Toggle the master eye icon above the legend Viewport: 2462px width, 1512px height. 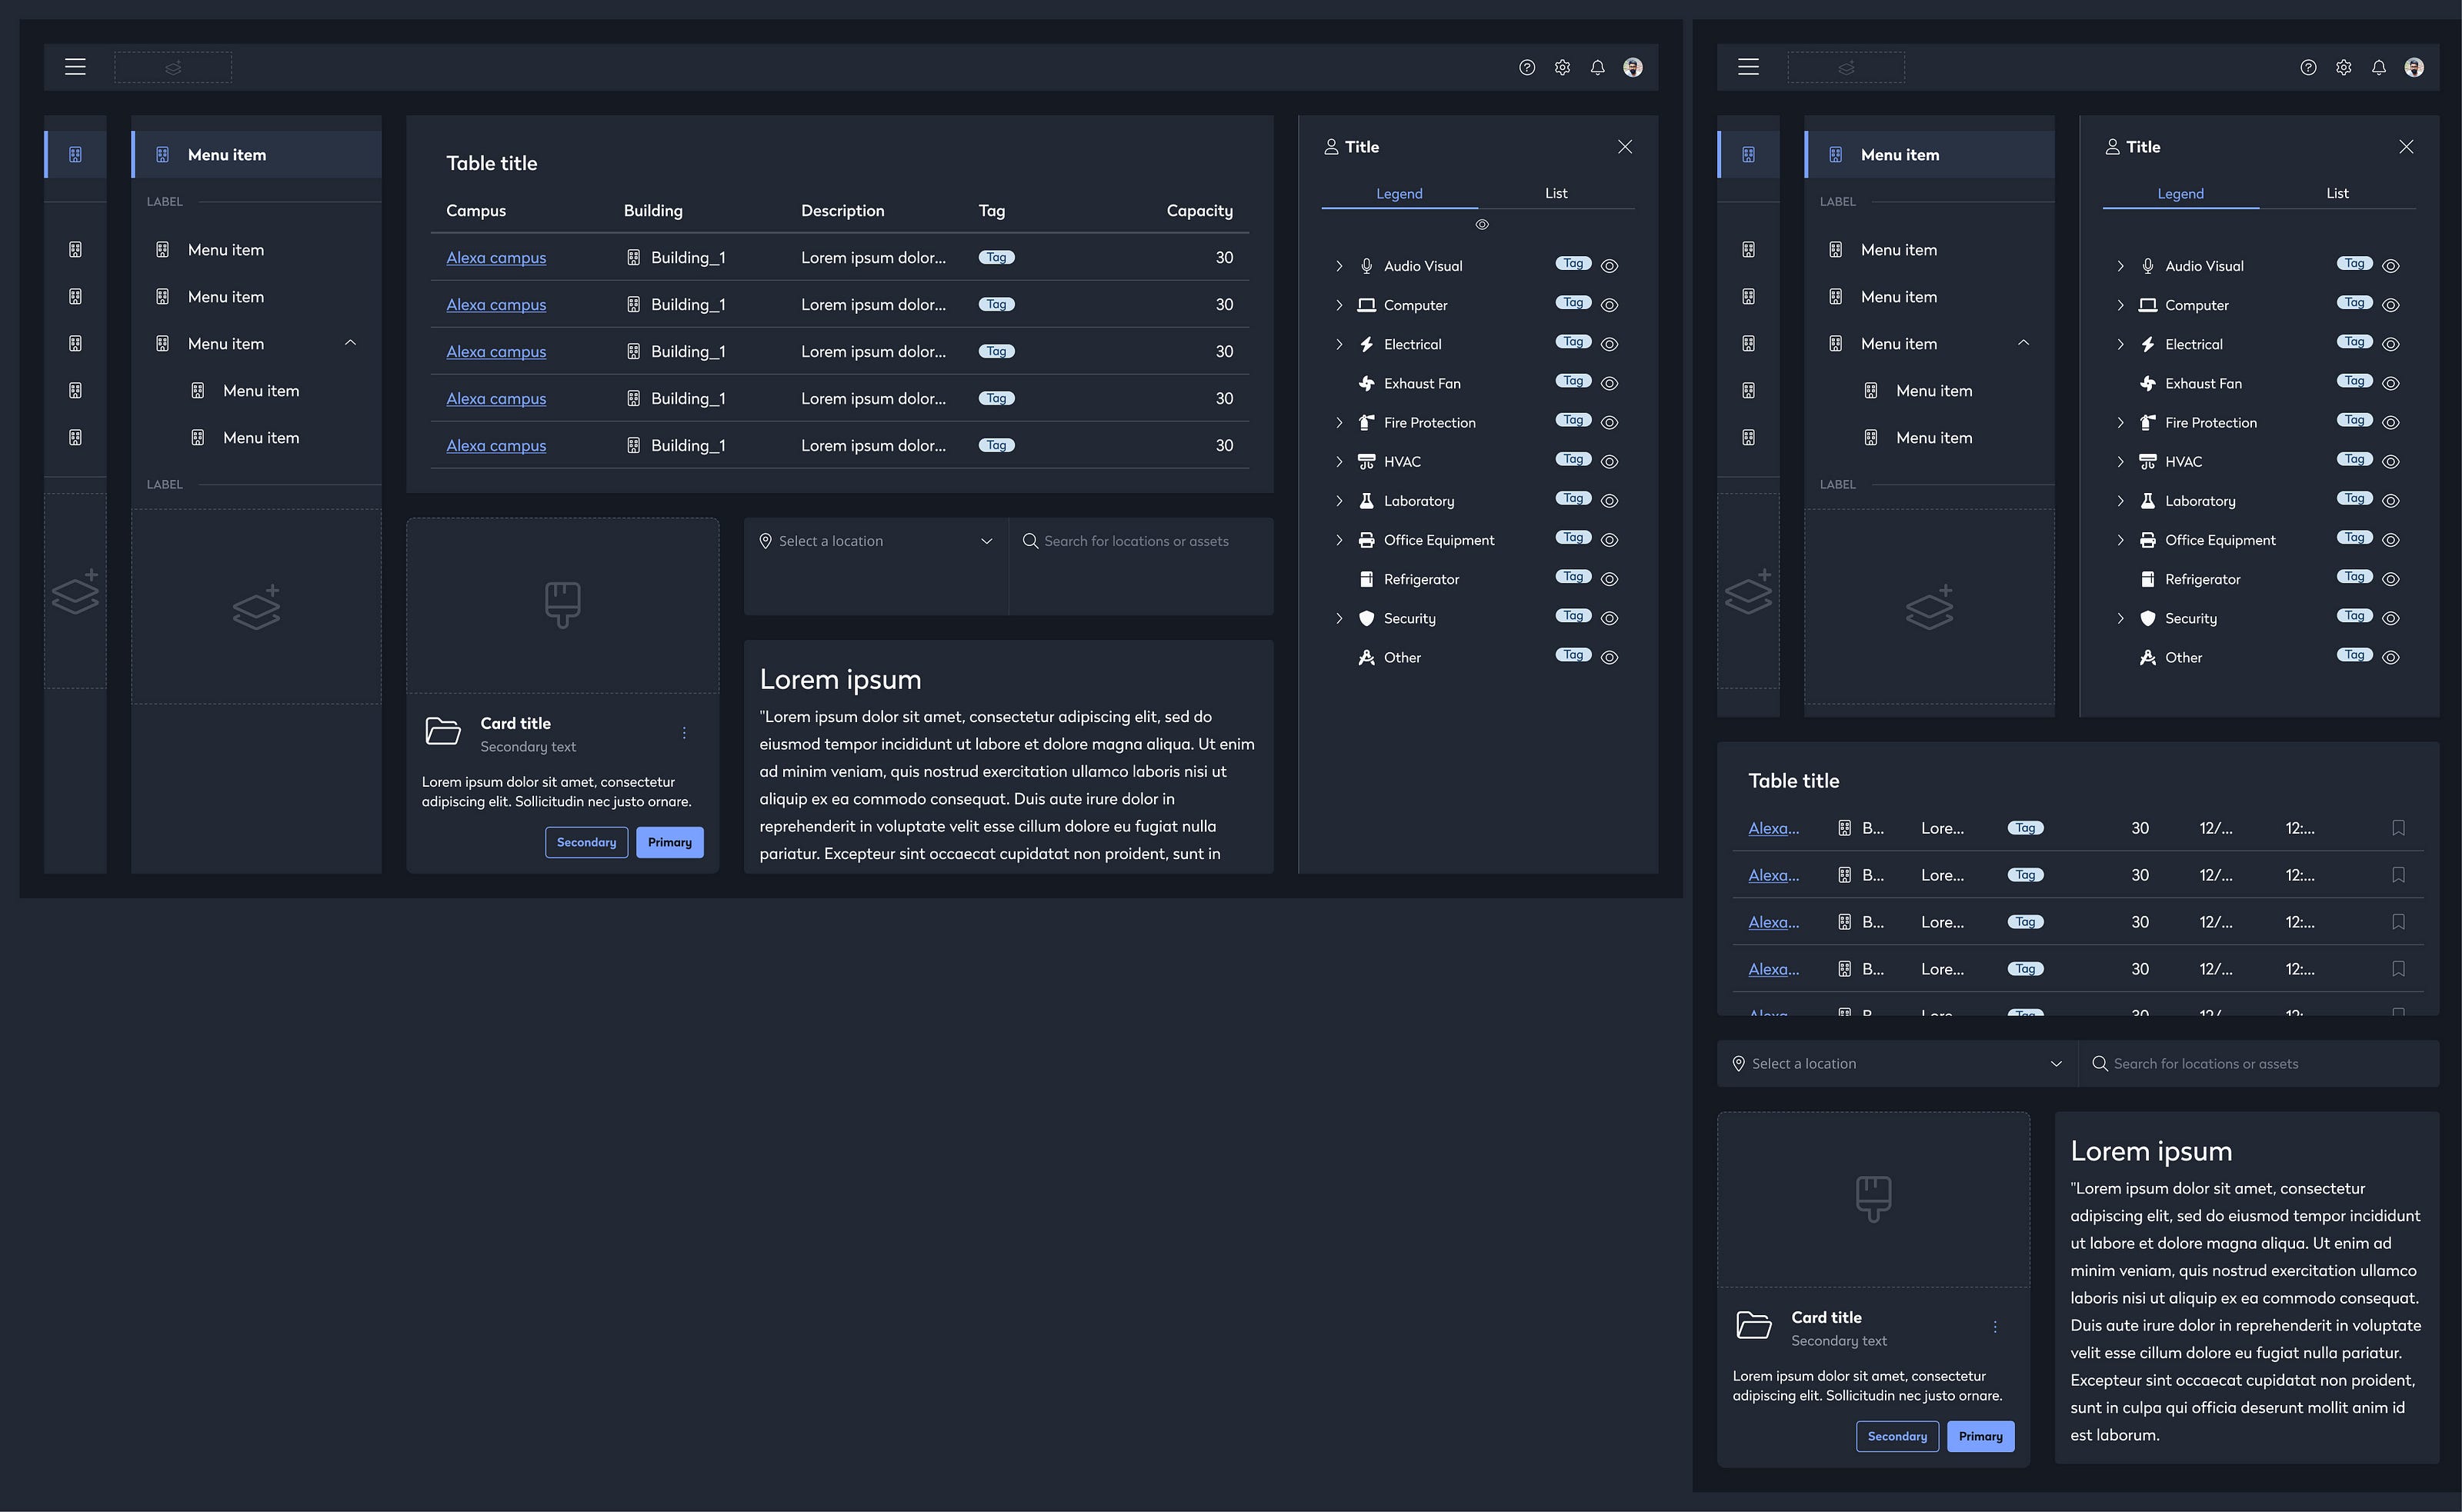coord(1482,224)
